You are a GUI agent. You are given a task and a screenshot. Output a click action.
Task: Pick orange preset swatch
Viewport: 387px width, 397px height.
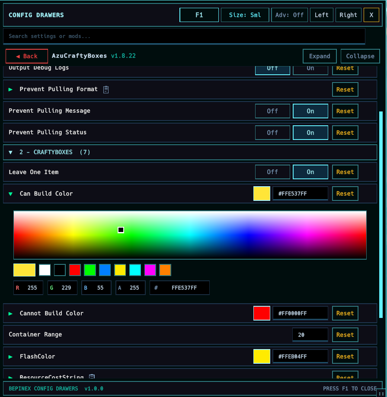click(165, 270)
